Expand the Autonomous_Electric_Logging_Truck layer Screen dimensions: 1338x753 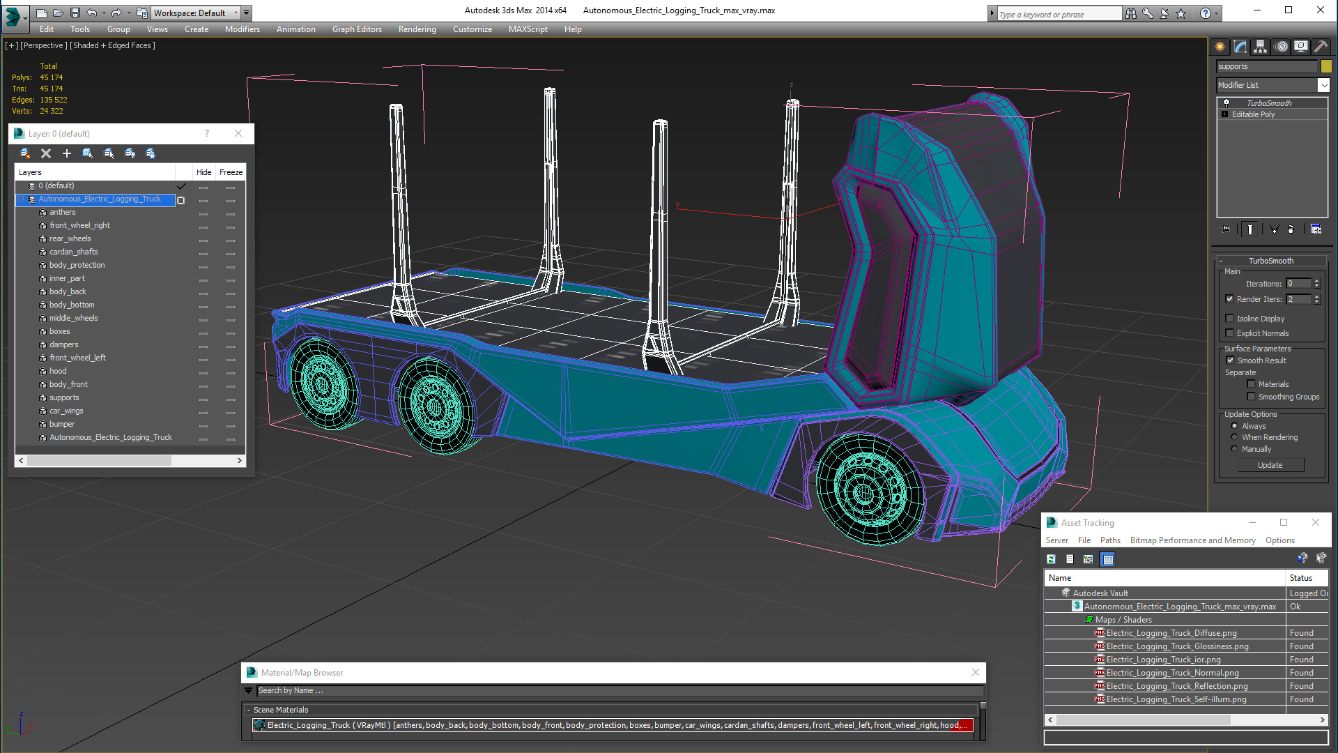pyautogui.click(x=20, y=199)
